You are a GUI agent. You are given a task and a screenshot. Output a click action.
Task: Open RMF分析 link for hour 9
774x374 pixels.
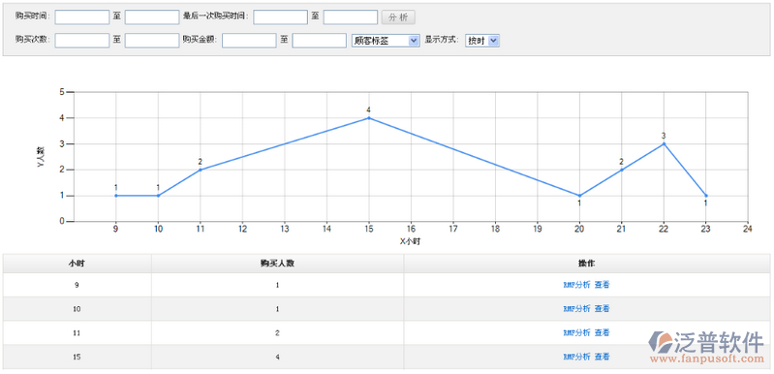click(x=576, y=285)
